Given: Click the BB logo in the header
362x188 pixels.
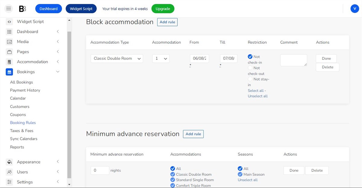Looking at the screenshot, I should [x=22, y=8].
